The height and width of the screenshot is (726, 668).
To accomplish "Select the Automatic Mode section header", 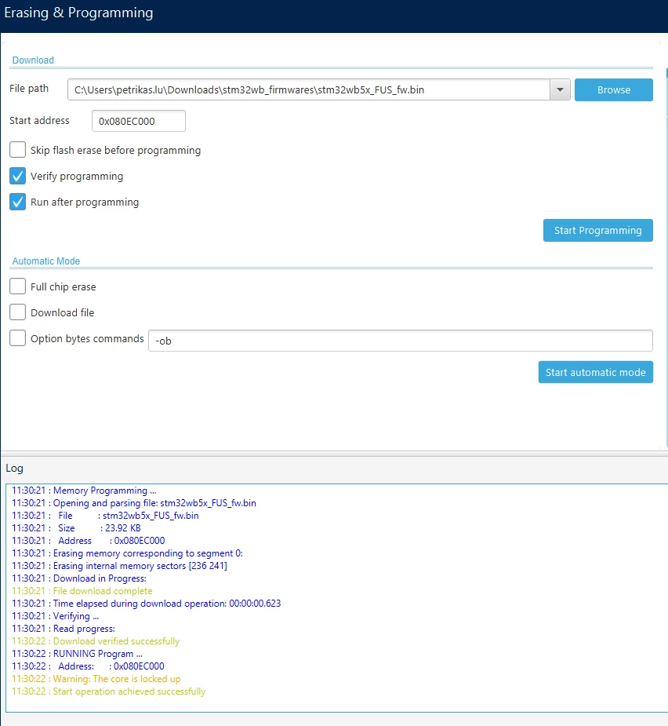I will 45,261.
